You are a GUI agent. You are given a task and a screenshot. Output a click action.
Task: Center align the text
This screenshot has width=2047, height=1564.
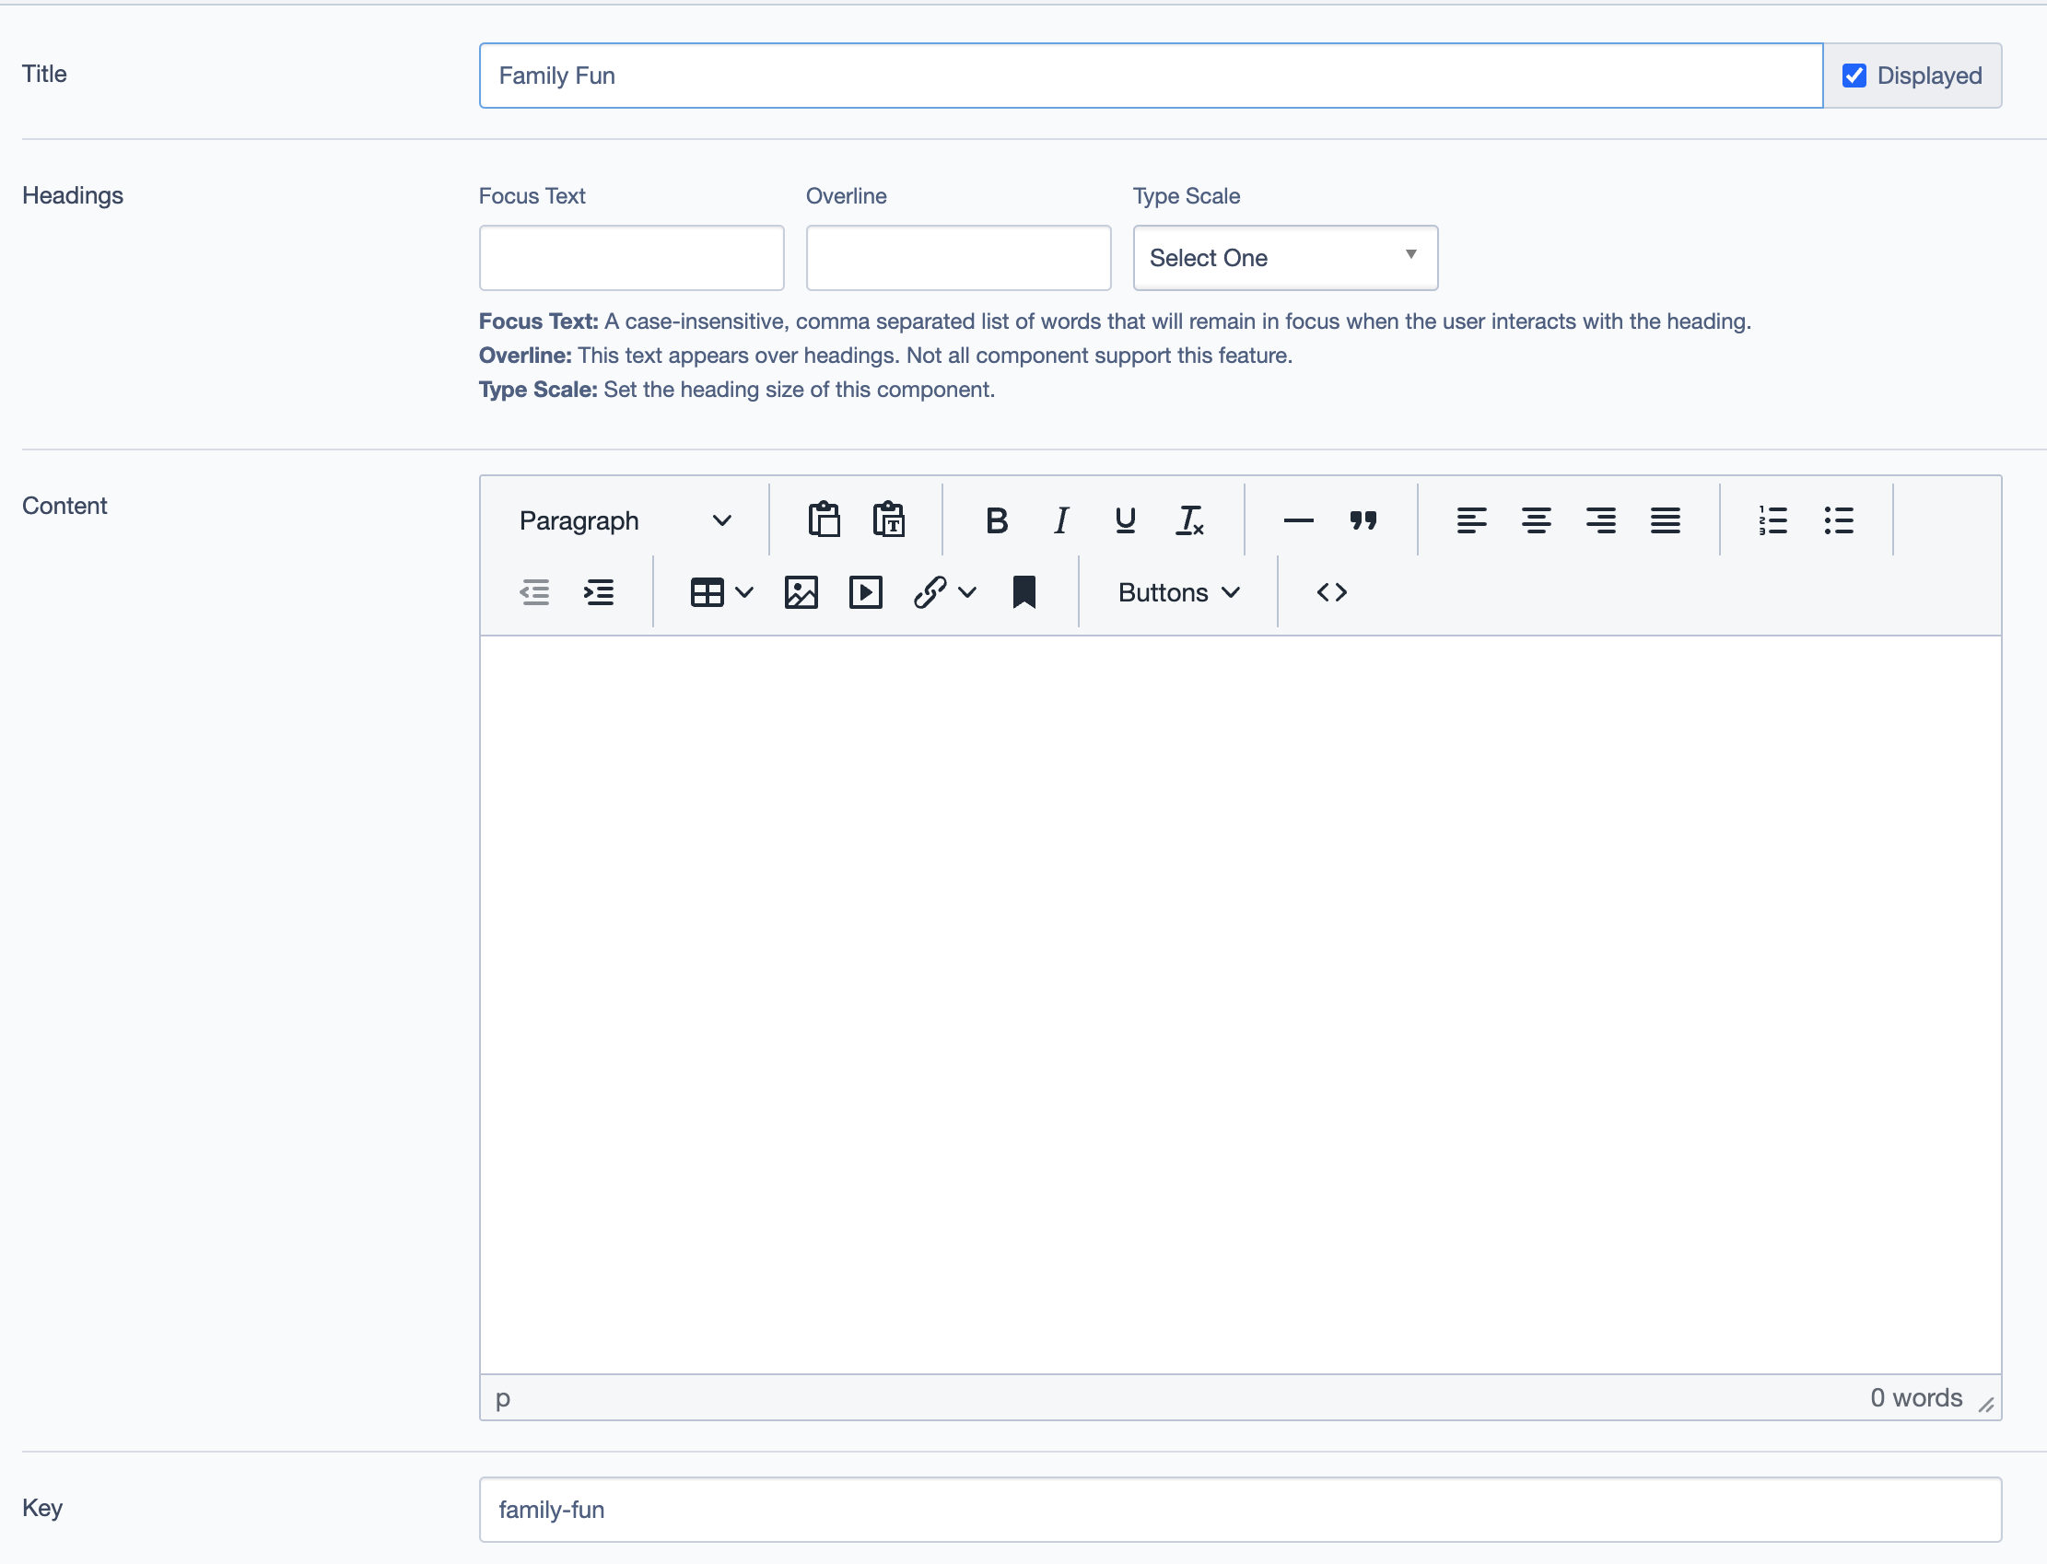1536,520
